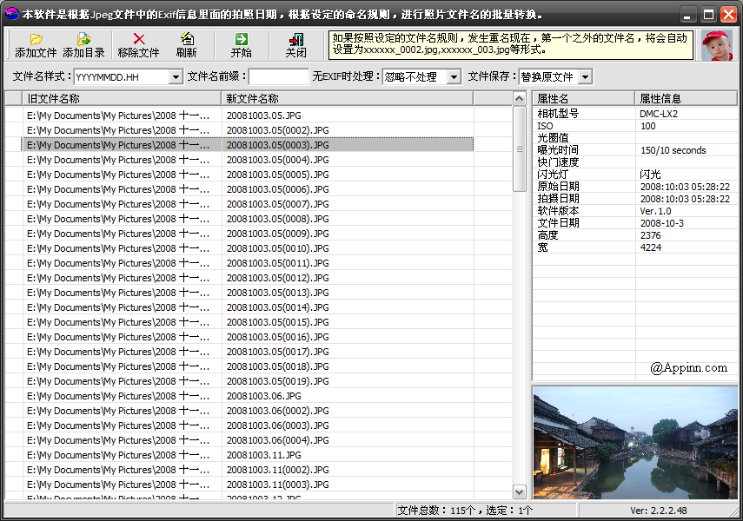Hit the 刷新 (refresh) toolbar icon
743x521 pixels.
point(186,40)
